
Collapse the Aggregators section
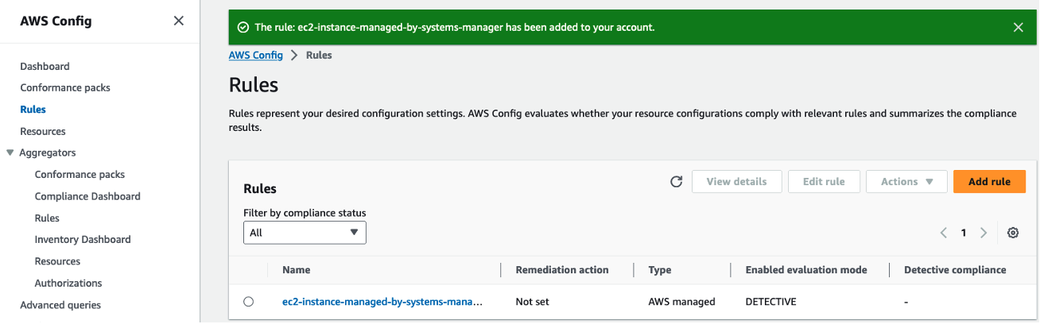click(10, 152)
